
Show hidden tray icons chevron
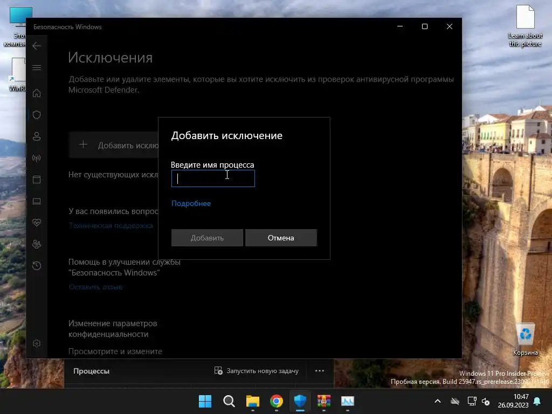pyautogui.click(x=438, y=401)
